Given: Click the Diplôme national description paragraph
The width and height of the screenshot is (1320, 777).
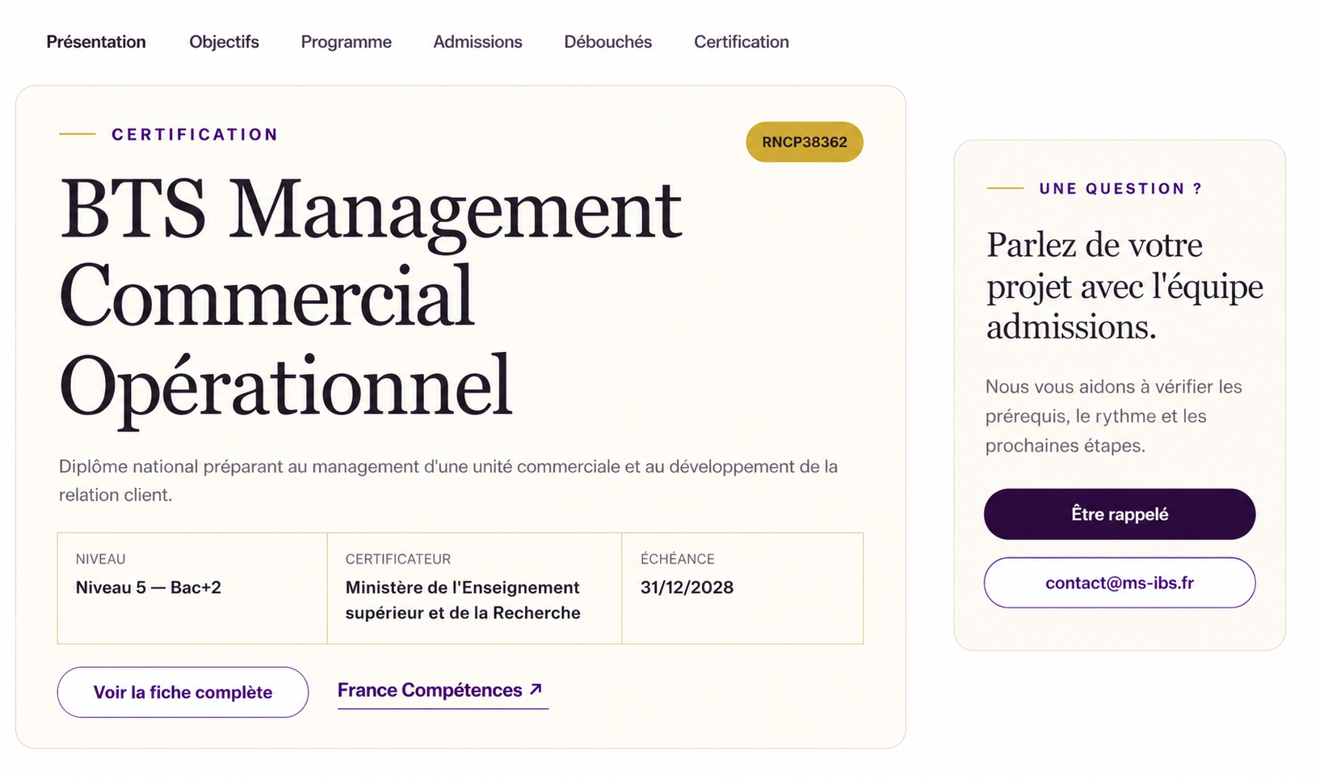Looking at the screenshot, I should (x=448, y=481).
